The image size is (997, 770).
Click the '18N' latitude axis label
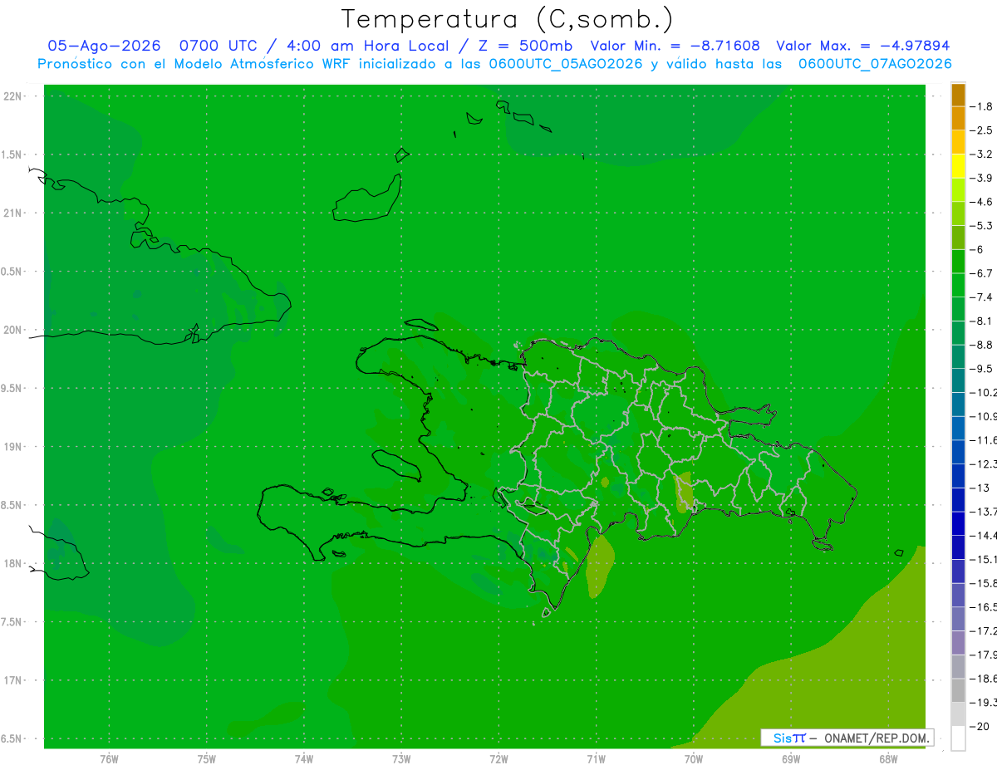13,563
